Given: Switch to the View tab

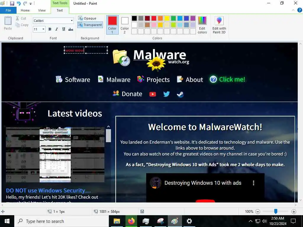Looking at the screenshot, I should (42, 10).
